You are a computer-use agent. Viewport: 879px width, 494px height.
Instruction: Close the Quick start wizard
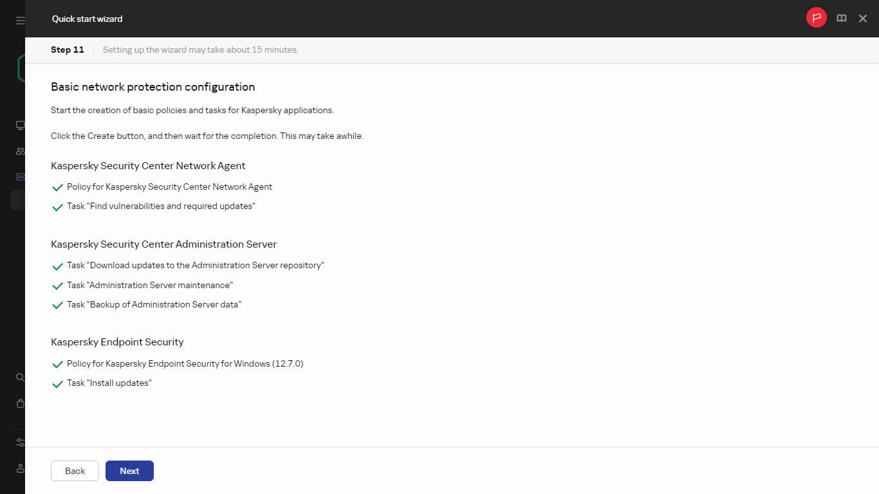coord(863,18)
